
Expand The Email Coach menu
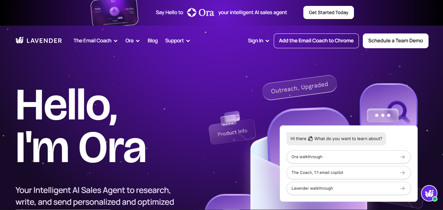coord(96,41)
